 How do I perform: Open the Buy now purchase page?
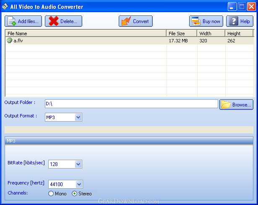pyautogui.click(x=206, y=21)
